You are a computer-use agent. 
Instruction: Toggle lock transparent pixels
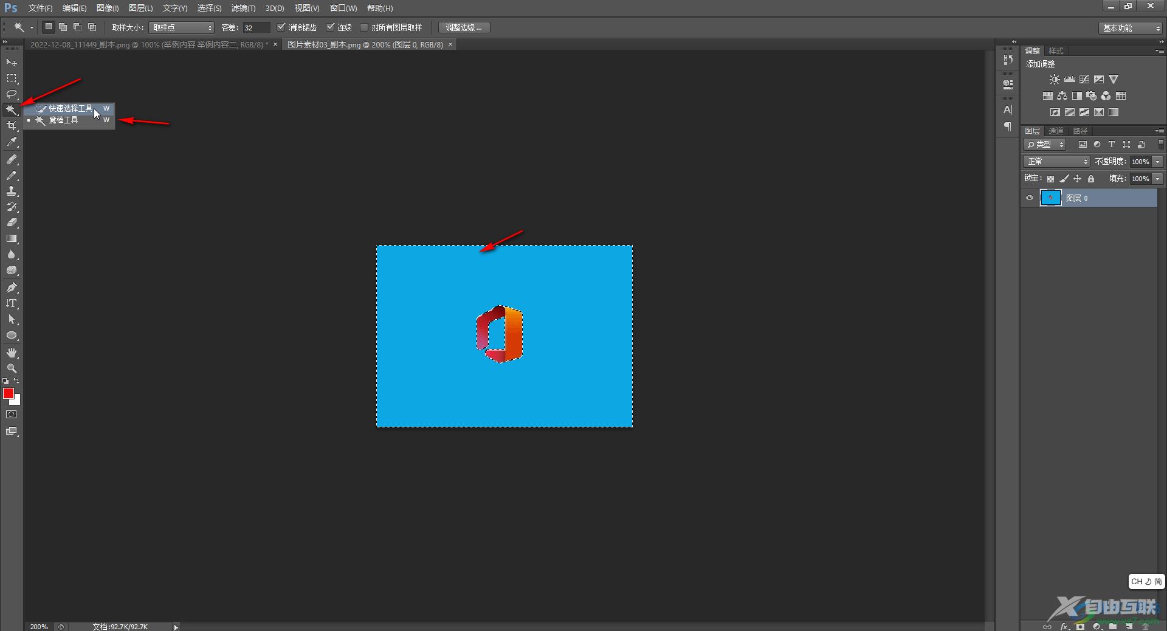[1050, 179]
